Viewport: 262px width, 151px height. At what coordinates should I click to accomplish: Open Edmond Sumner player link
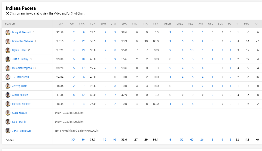[21, 104]
